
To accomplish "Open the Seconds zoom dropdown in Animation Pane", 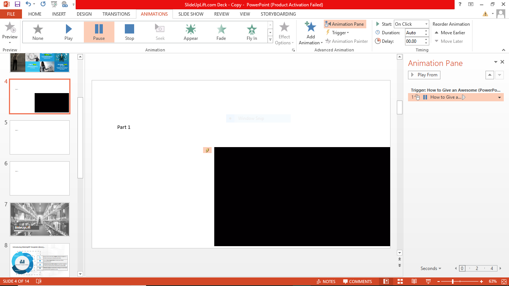I will pos(431,268).
